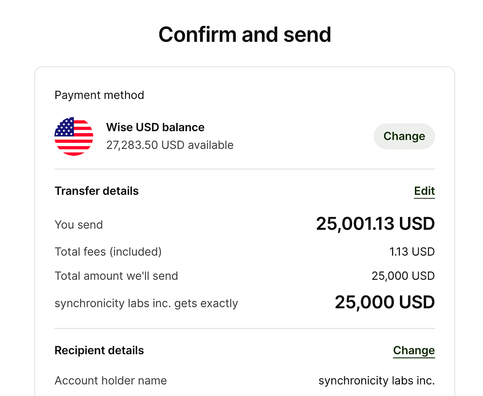483x396 pixels.
Task: Click the Account holder name label
Action: tap(111, 381)
